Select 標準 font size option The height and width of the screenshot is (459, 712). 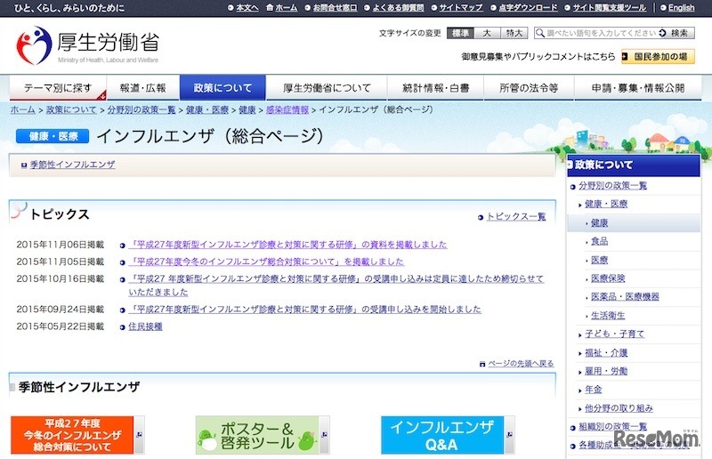pyautogui.click(x=460, y=34)
